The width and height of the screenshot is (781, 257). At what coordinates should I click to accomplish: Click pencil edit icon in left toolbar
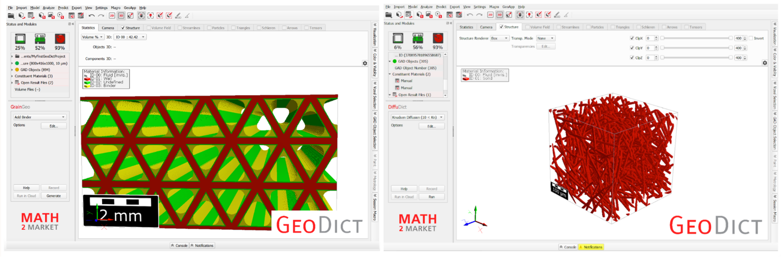(x=178, y=15)
